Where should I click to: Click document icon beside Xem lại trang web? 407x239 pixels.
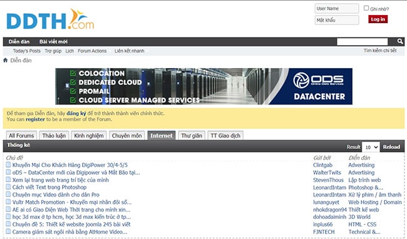point(8,180)
